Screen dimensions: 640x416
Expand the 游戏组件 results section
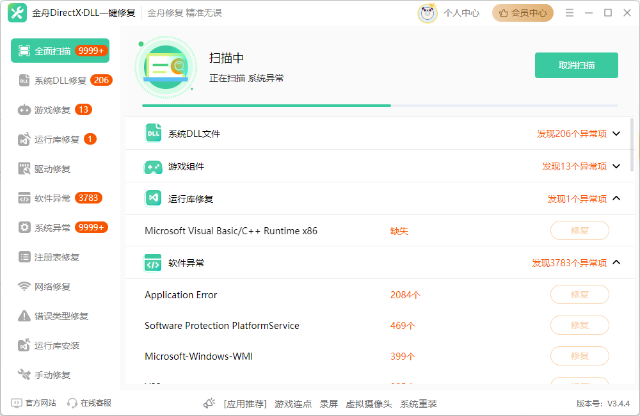click(x=616, y=166)
